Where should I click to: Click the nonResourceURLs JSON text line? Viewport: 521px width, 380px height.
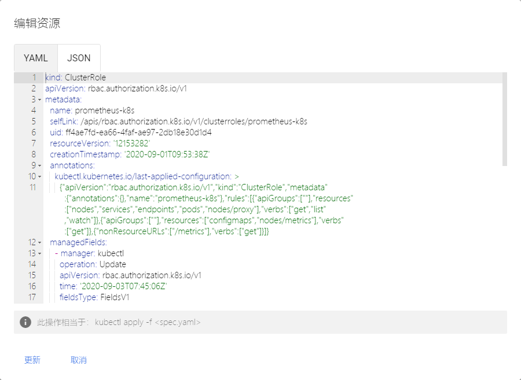pyautogui.click(x=167, y=232)
